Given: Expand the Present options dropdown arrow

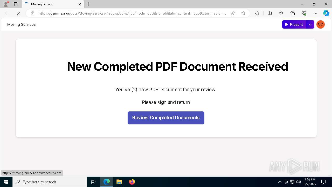Looking at the screenshot, I should pos(310,24).
